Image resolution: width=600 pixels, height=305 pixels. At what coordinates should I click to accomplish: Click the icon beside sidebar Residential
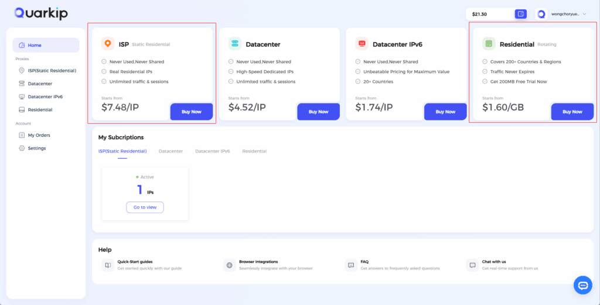pos(22,110)
